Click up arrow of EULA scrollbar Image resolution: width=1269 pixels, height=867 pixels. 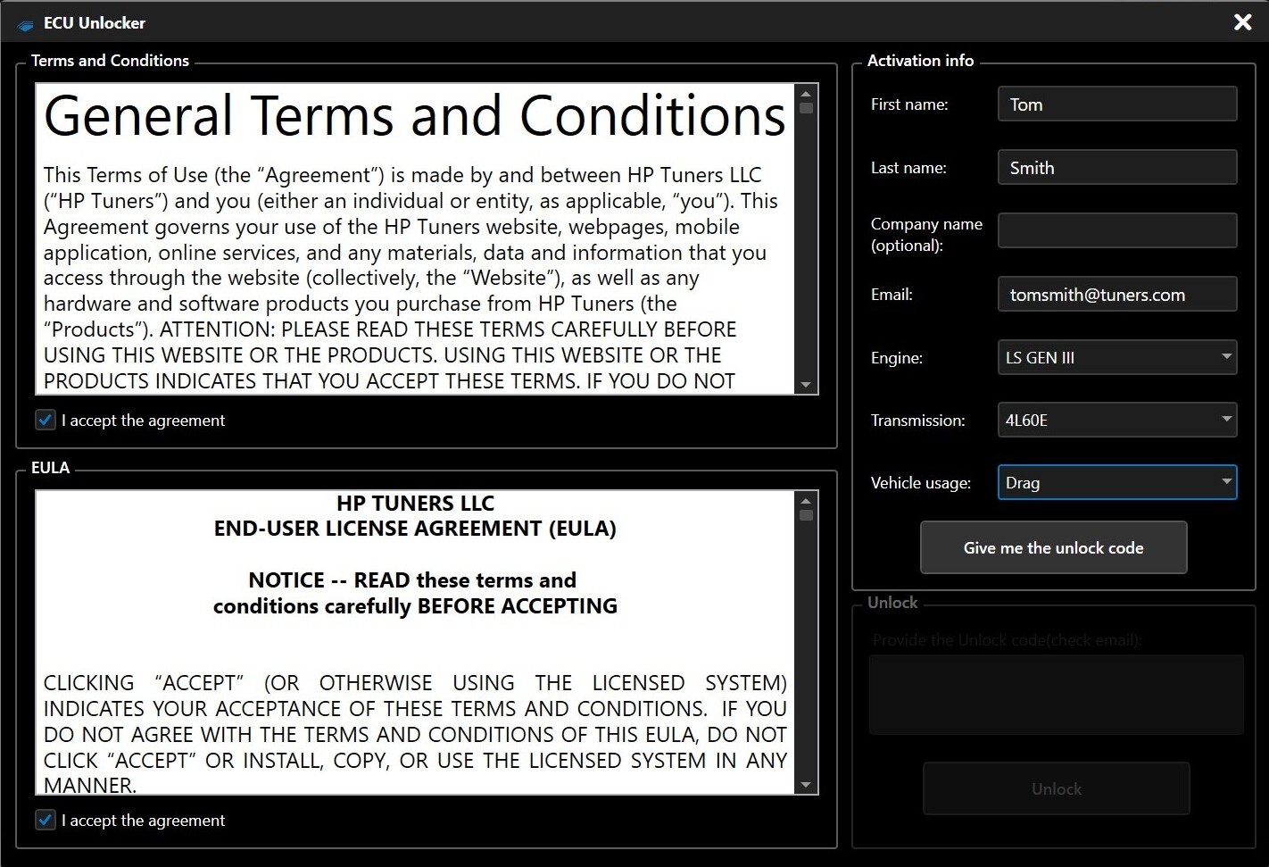click(x=806, y=501)
